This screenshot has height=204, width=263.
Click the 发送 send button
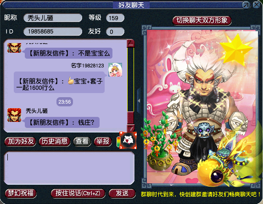click(122, 193)
